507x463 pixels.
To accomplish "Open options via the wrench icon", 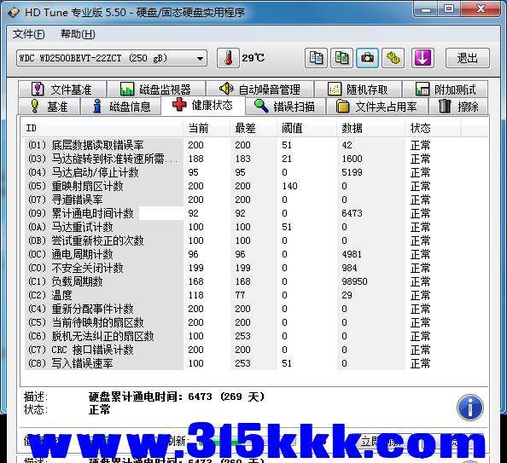I will click(393, 58).
